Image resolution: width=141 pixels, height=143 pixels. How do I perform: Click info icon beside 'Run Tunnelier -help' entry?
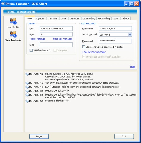click(27, 87)
